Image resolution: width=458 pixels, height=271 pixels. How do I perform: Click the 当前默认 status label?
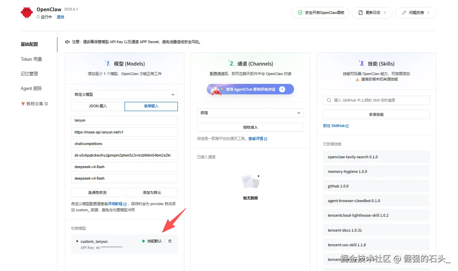click(154, 241)
